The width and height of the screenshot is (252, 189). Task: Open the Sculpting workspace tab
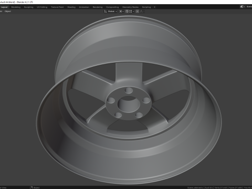pyautogui.click(x=28, y=7)
